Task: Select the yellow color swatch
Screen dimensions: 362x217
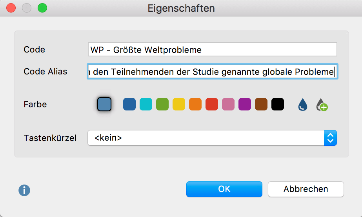Action: 179,104
